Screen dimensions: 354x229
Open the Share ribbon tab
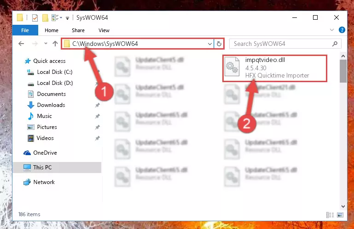[78, 30]
